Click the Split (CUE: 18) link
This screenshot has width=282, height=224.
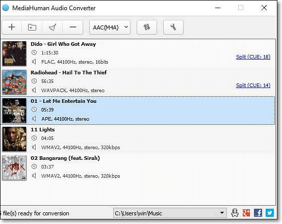pyautogui.click(x=253, y=57)
